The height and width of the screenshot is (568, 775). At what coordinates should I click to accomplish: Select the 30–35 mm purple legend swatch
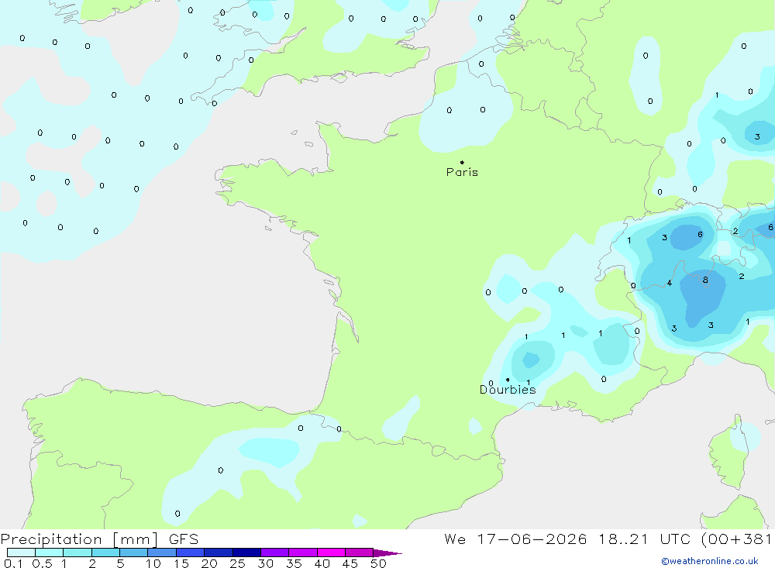click(275, 553)
